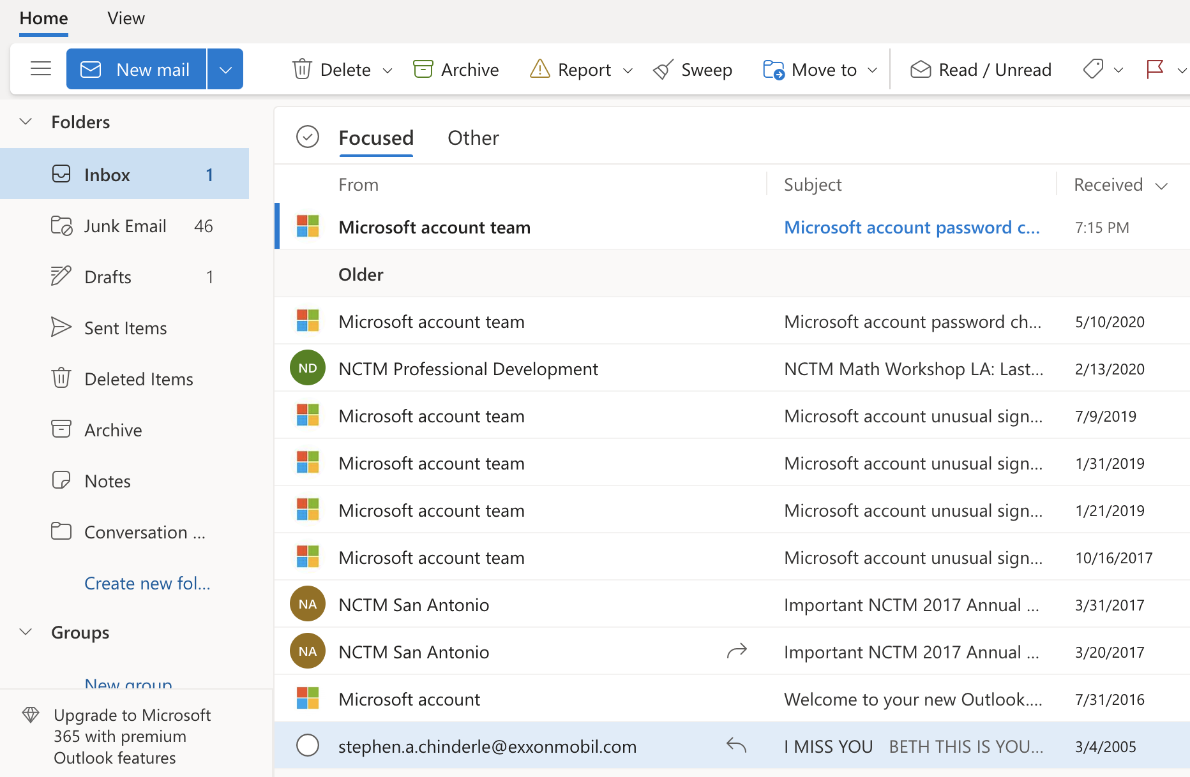The height and width of the screenshot is (777, 1190).
Task: Click the replied arrow icon on I MISS YOU
Action: point(737,744)
